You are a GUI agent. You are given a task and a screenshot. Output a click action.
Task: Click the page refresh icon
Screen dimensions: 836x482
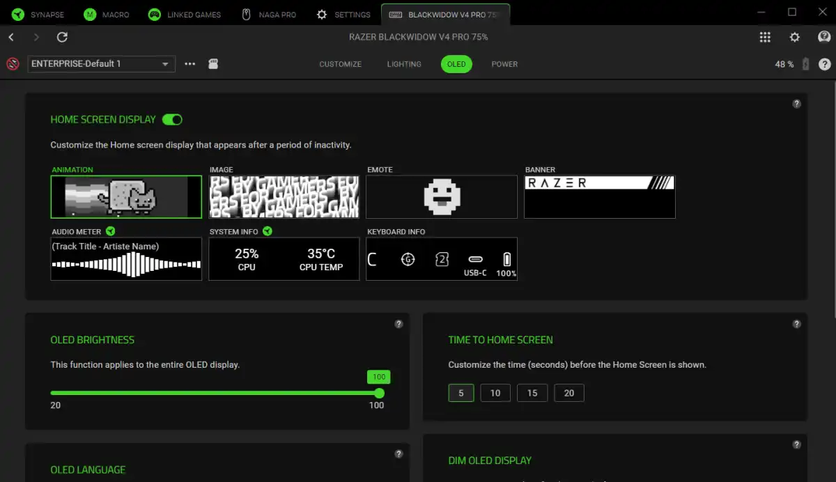click(x=62, y=38)
